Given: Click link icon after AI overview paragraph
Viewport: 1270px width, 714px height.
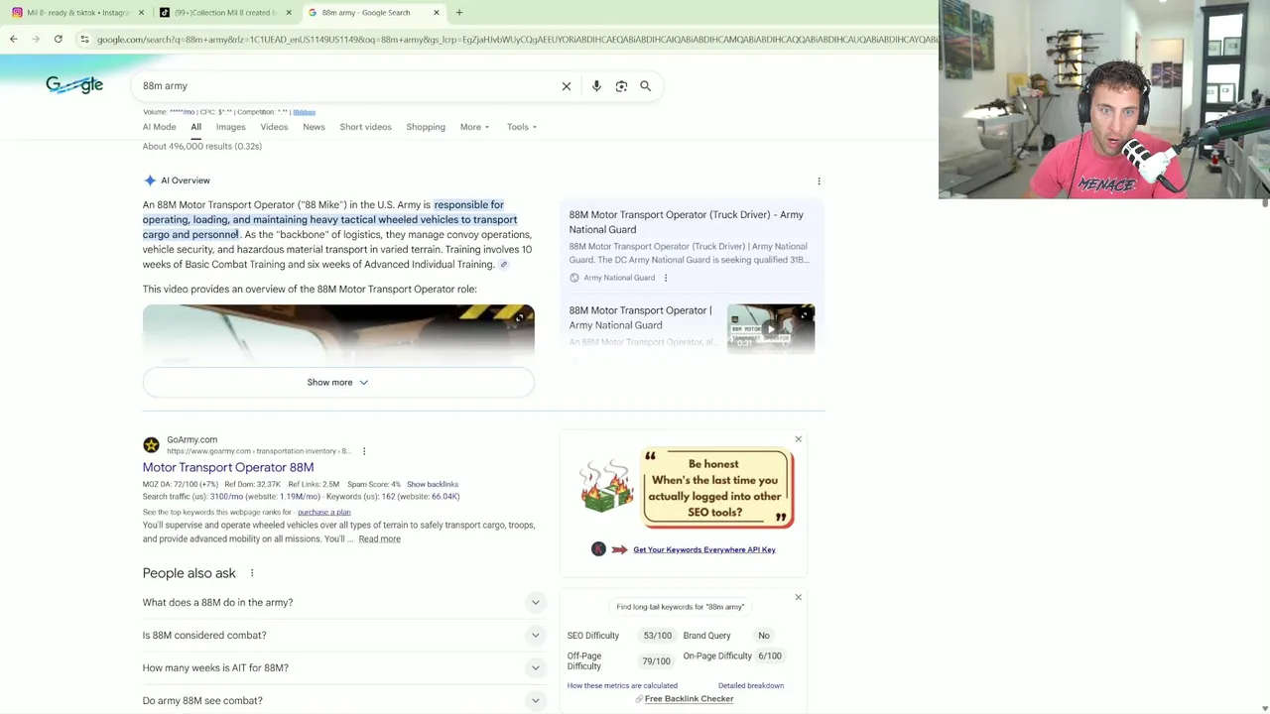Looking at the screenshot, I should (503, 265).
